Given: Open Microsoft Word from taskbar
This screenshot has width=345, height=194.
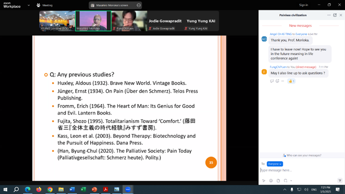Looking at the screenshot, I should 72,189.
